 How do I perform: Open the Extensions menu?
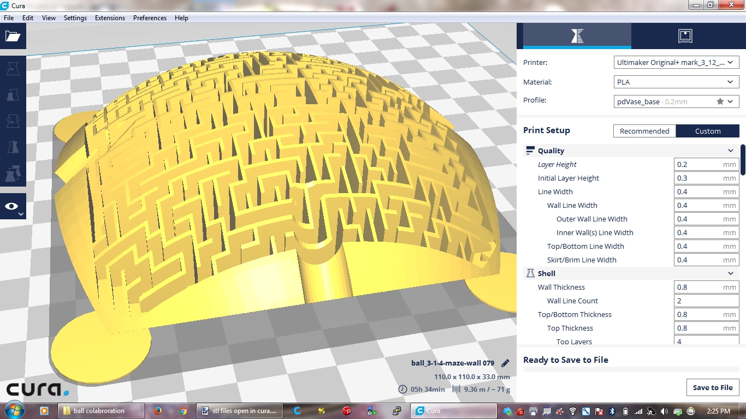110,17
